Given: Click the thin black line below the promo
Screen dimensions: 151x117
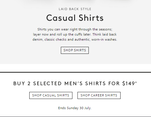Looking at the screenshot, I should tap(75, 117).
